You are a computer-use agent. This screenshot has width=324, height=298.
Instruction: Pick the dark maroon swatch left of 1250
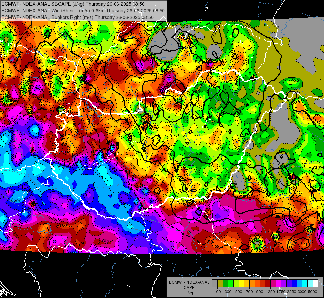268,283
